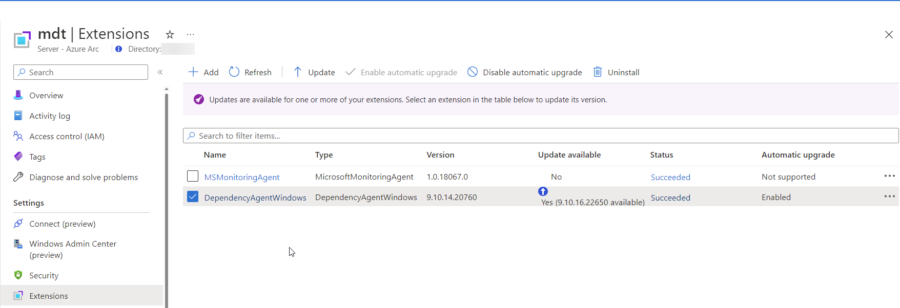Click the sidebar vertical scrollbar
Screen dimensions: 900x308
coord(166,200)
